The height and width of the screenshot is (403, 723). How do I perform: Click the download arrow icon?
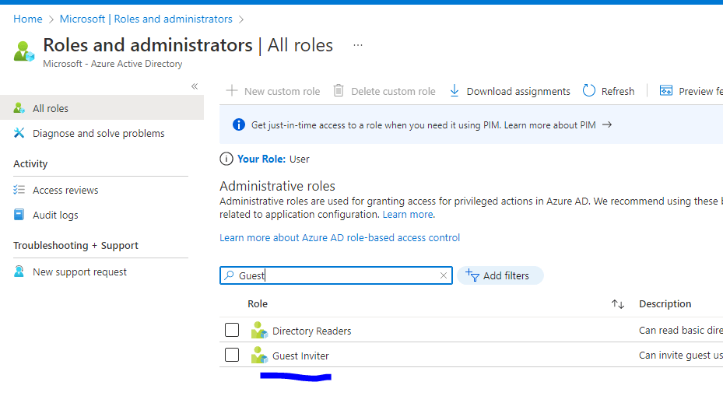pos(455,90)
